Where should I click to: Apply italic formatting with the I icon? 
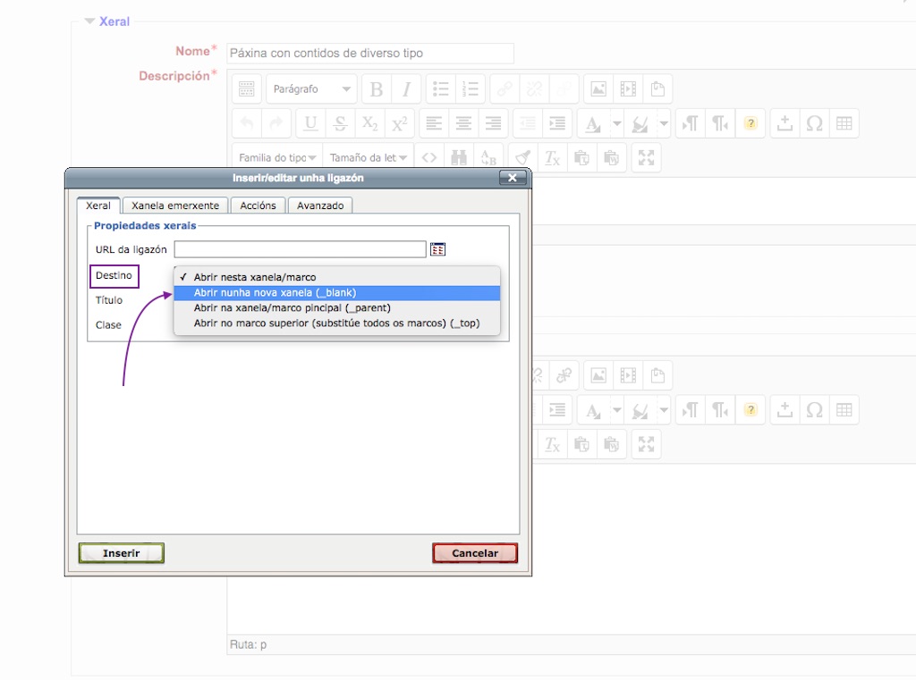pyautogui.click(x=406, y=89)
